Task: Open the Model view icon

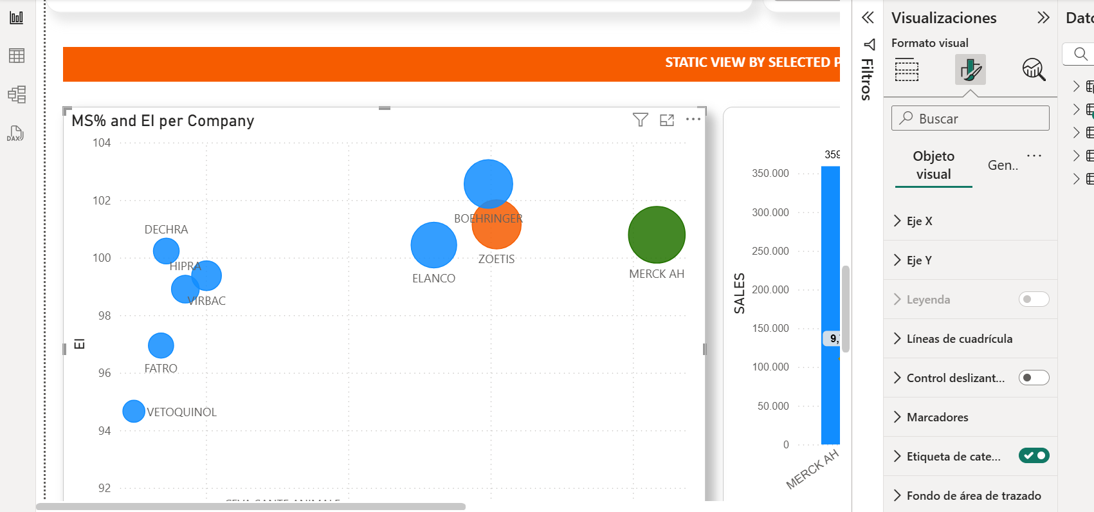Action: point(17,95)
